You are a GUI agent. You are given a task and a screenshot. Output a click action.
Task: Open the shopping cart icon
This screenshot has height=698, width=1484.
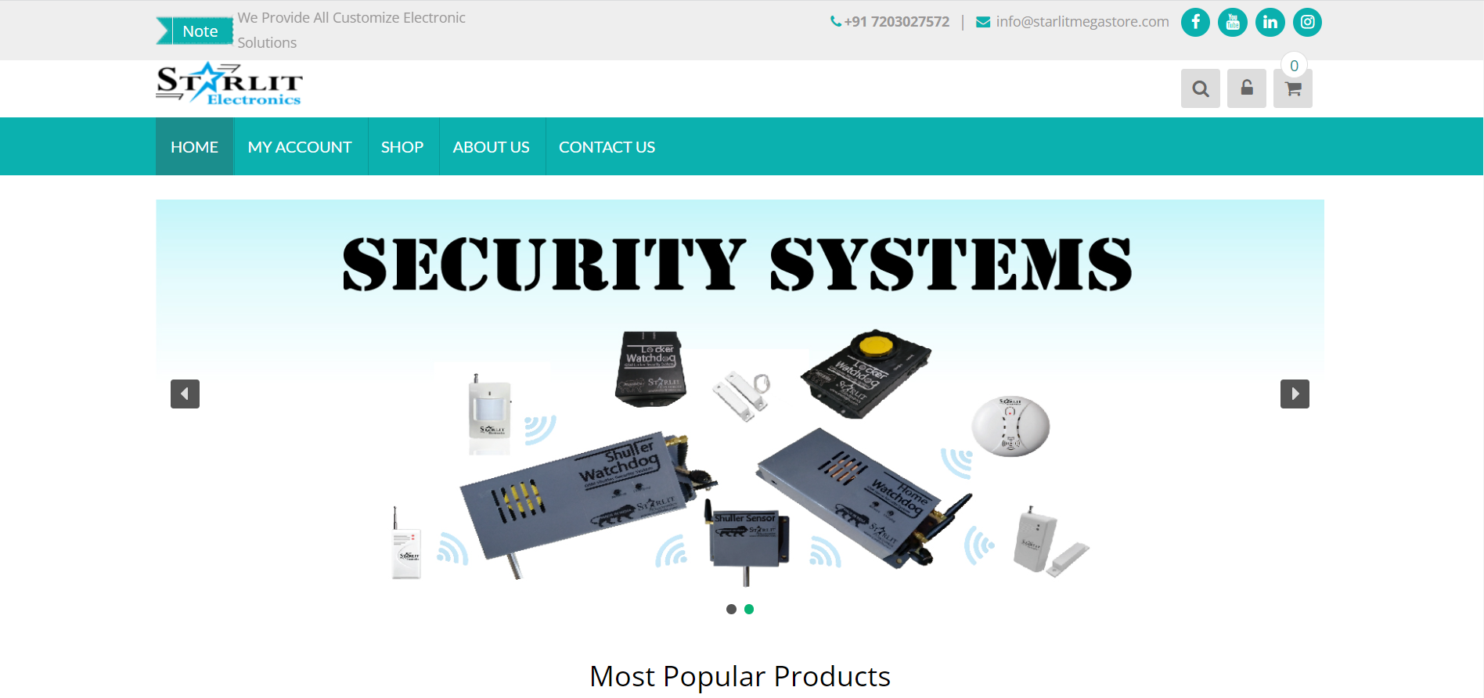(1293, 88)
